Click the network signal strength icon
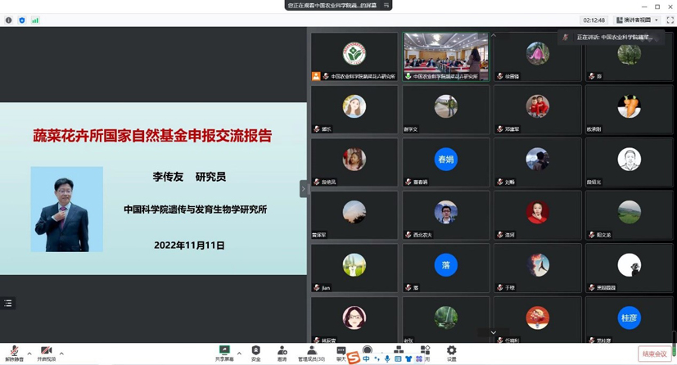This screenshot has width=677, height=365. (x=35, y=20)
